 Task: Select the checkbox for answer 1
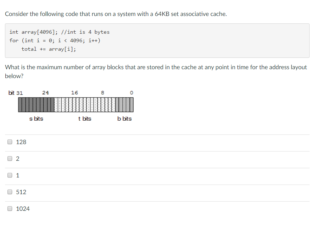(10, 175)
